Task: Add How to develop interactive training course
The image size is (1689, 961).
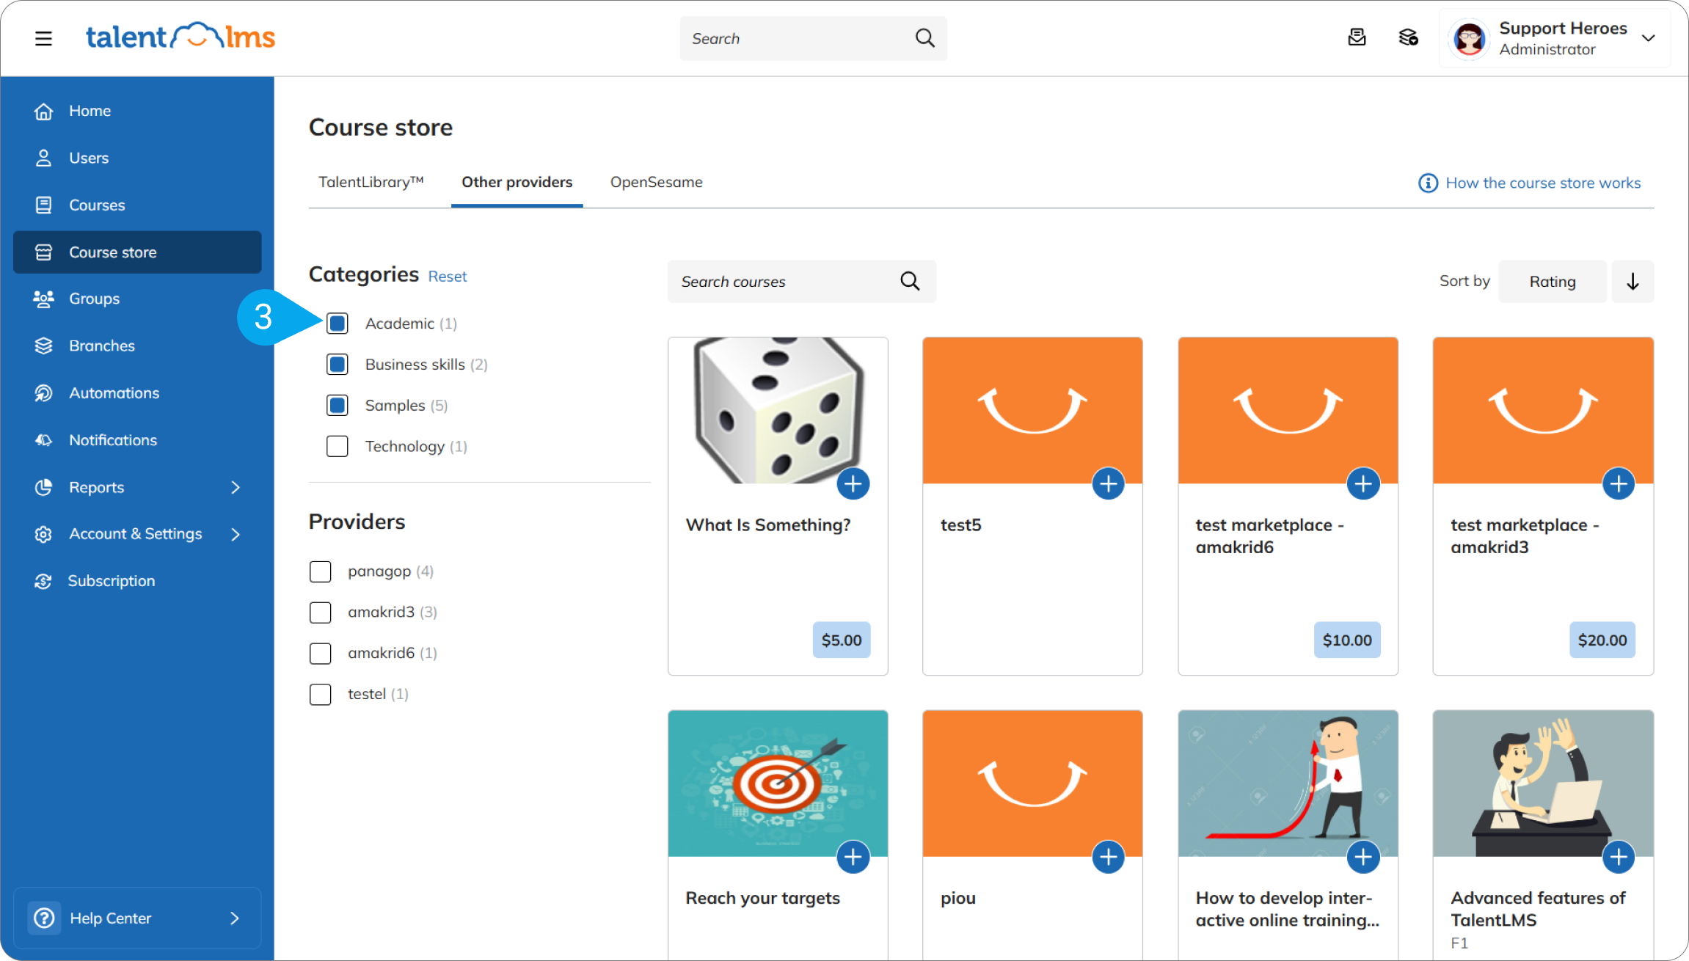Action: (x=1363, y=857)
